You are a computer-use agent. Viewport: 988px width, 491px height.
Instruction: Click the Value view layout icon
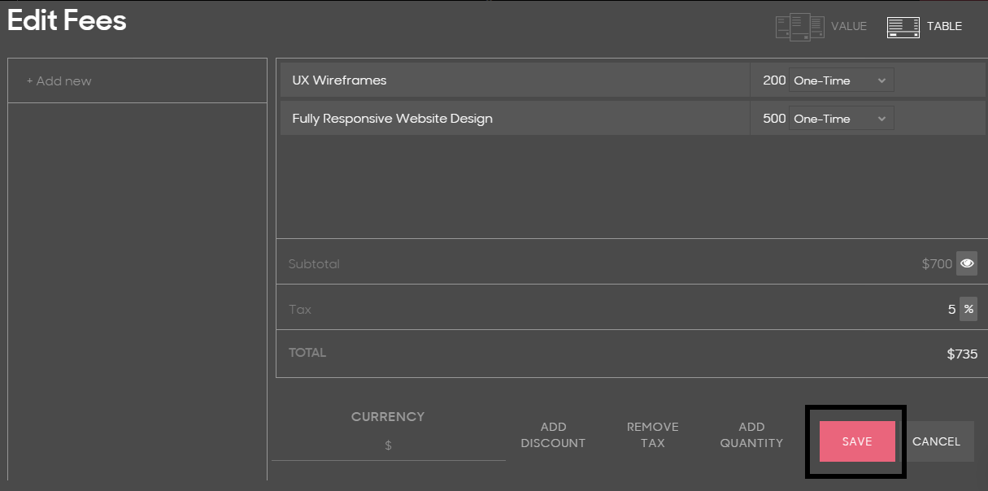[799, 27]
